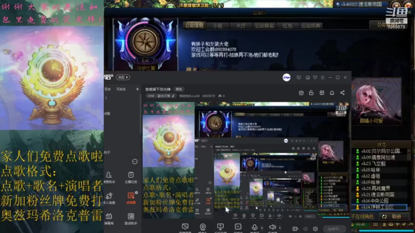
Task: Click the 连接中... button in the bottom bar
Action: point(334,229)
